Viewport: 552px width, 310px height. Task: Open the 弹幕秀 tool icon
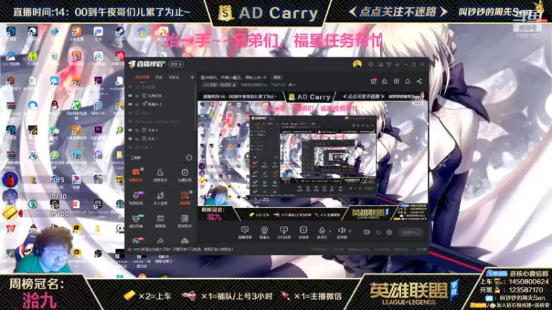coord(160,220)
